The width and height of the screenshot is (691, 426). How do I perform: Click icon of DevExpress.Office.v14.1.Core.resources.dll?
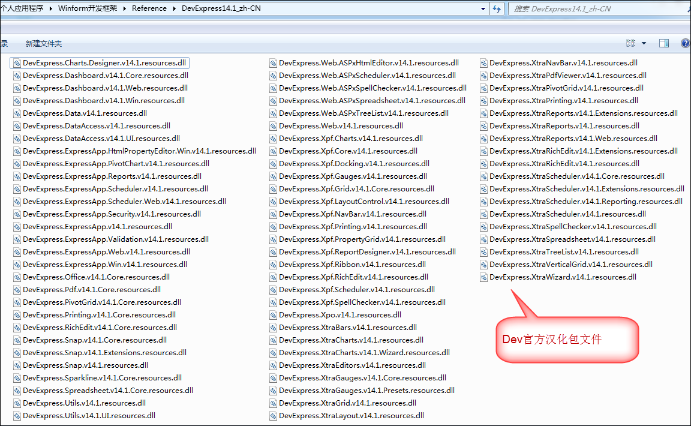pos(17,277)
